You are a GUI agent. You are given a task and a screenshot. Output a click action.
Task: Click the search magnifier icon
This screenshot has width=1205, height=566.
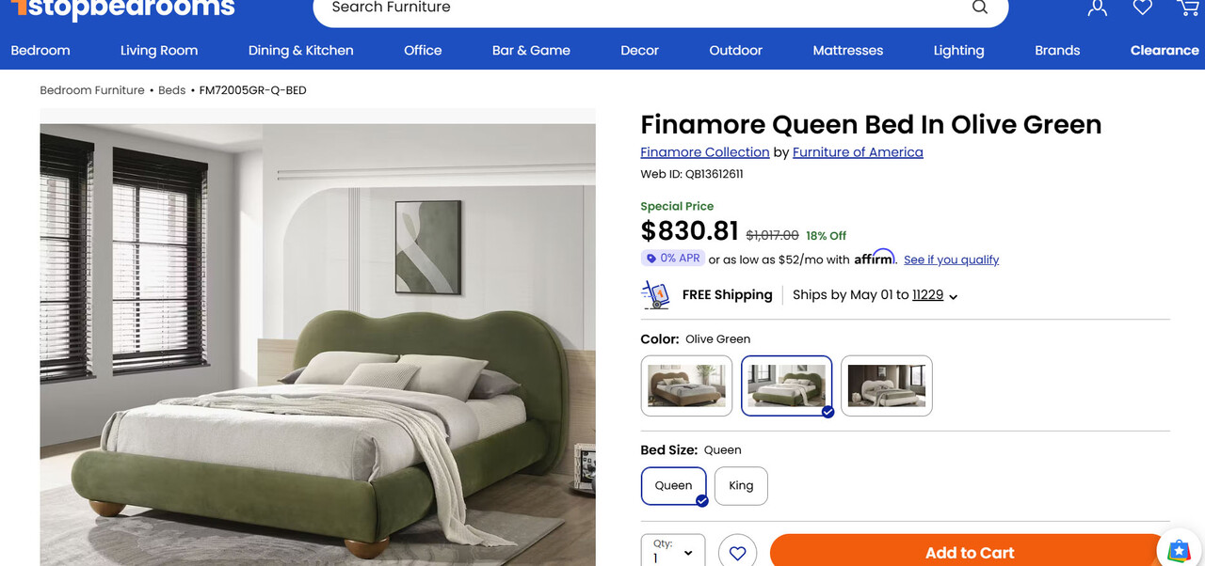[980, 8]
